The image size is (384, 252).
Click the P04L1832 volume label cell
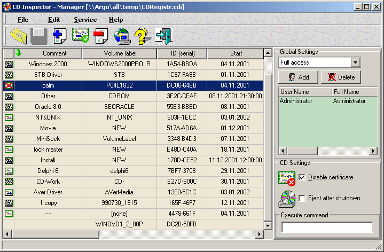tap(119, 85)
